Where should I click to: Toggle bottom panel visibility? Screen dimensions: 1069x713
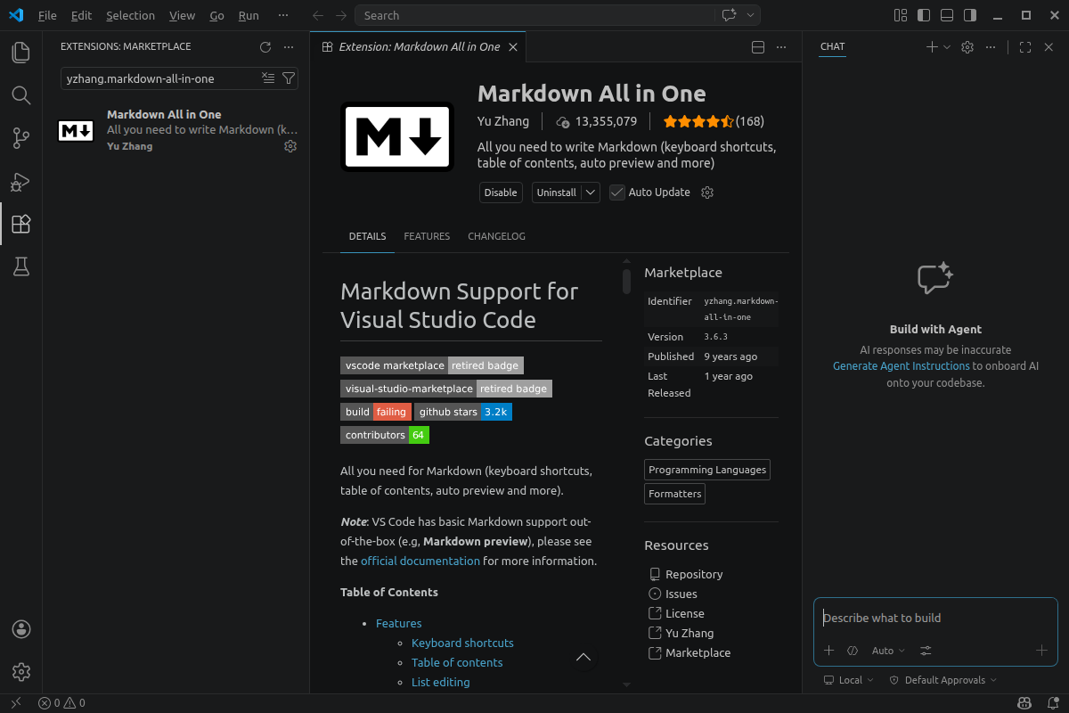947,15
